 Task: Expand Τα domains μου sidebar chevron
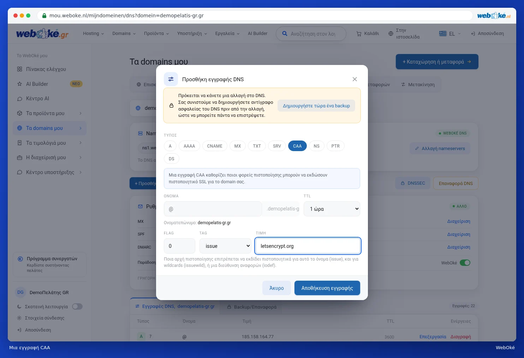coord(81,128)
